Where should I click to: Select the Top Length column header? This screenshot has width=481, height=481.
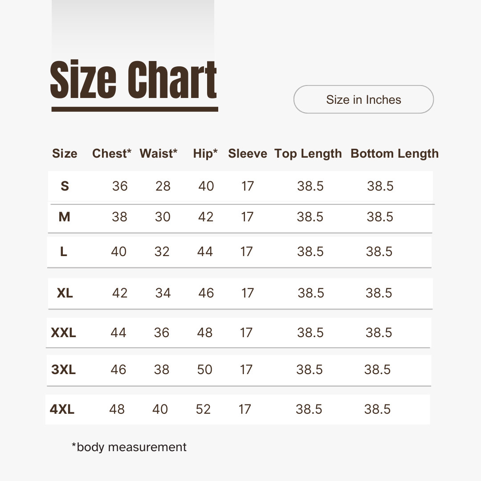tap(308, 154)
